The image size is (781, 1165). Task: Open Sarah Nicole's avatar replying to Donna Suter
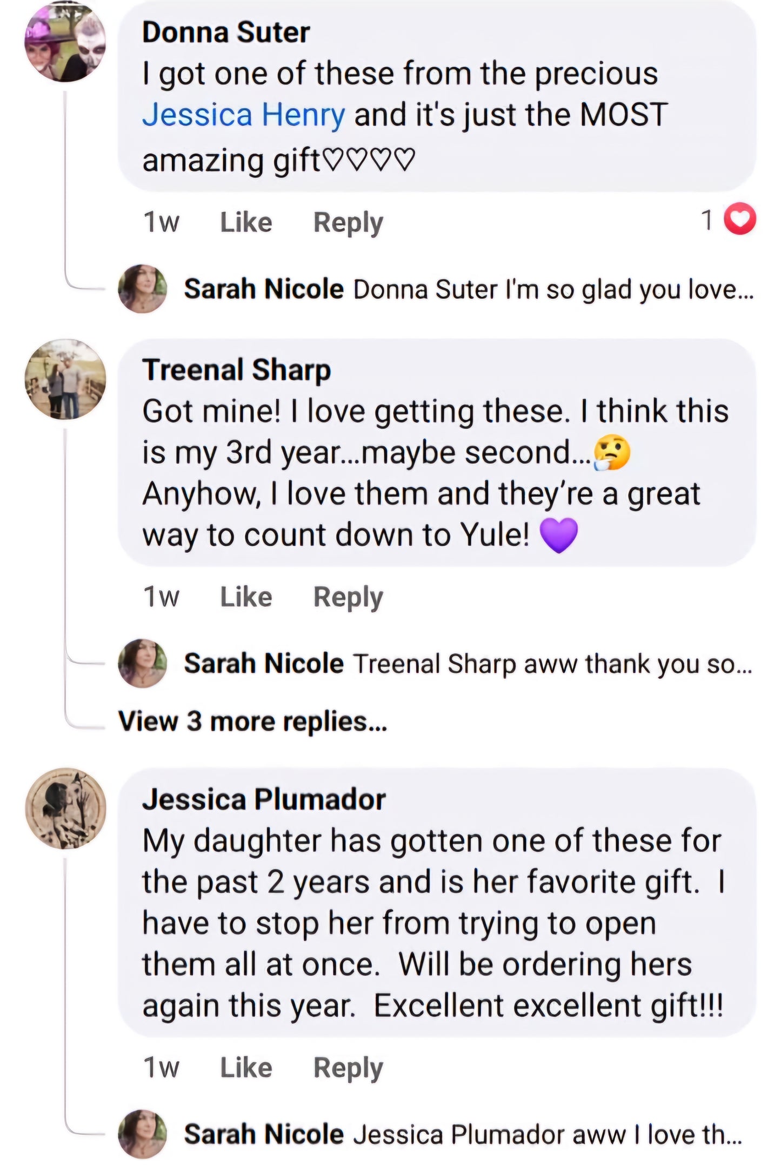(142, 289)
